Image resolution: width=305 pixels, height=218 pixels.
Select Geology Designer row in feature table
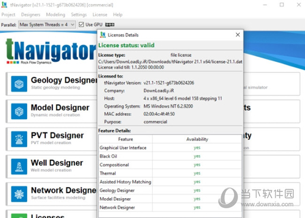click(170, 190)
